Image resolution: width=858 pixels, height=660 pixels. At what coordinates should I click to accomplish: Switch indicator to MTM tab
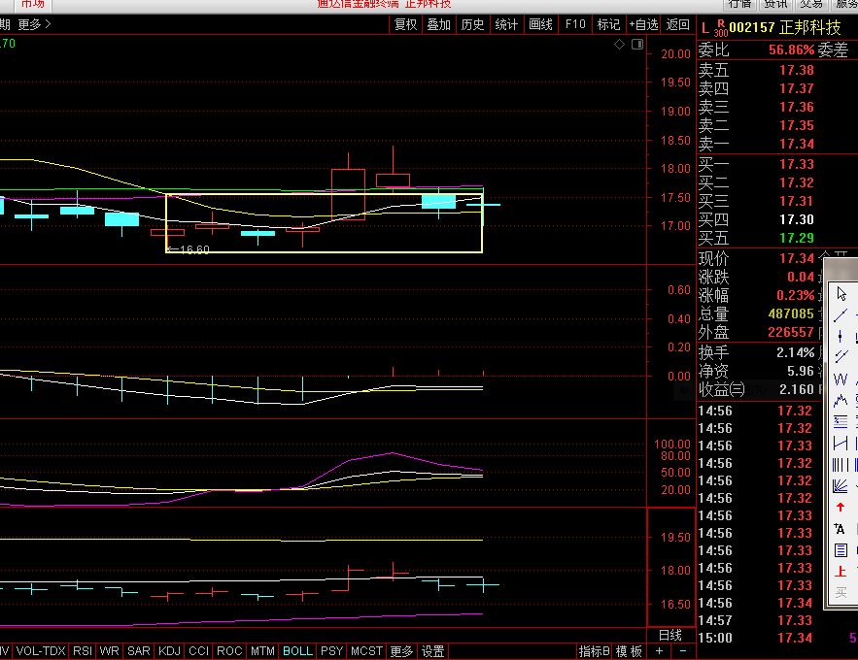[x=262, y=651]
